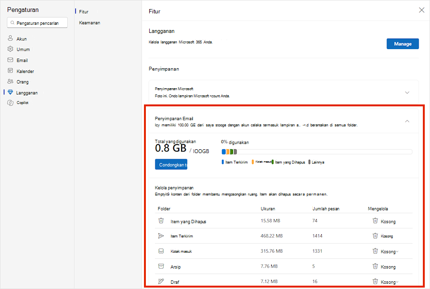Click the Mengelola column header
430x289 pixels.
(x=378, y=208)
